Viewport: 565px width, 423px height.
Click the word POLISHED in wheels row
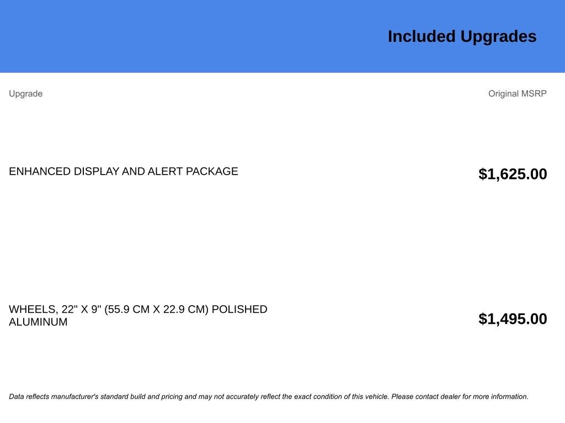point(239,310)
